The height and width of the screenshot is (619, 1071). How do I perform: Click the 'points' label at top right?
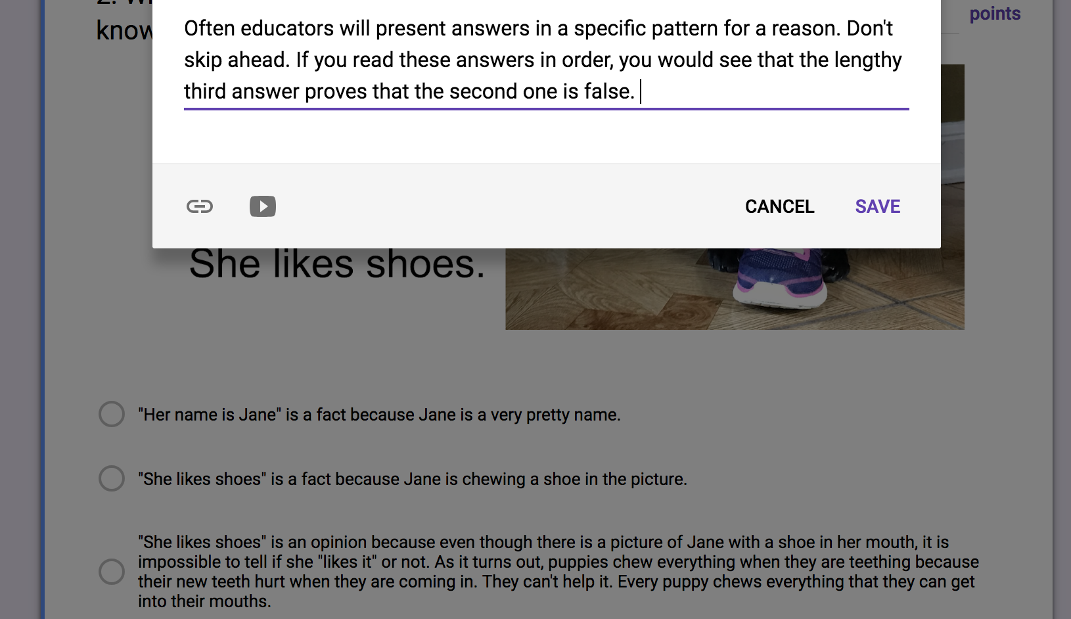pos(995,14)
